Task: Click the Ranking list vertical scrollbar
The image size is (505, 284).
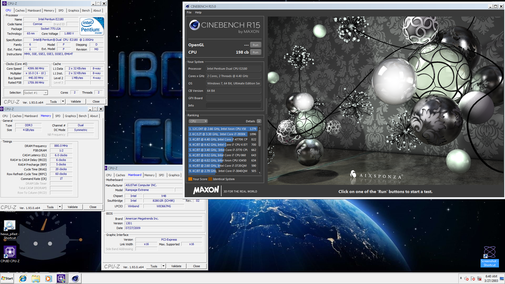Action: [260, 150]
